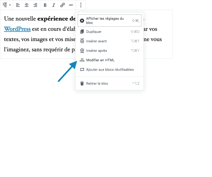Open the WordPress hyperlink in the paragraph
Image resolution: width=212 pixels, height=177 pixels.
click(17, 29)
